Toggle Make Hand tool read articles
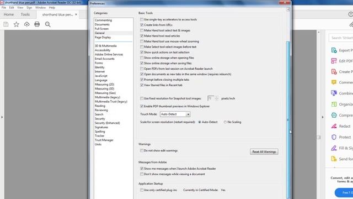This screenshot has width=353, height=199. [x=142, y=36]
